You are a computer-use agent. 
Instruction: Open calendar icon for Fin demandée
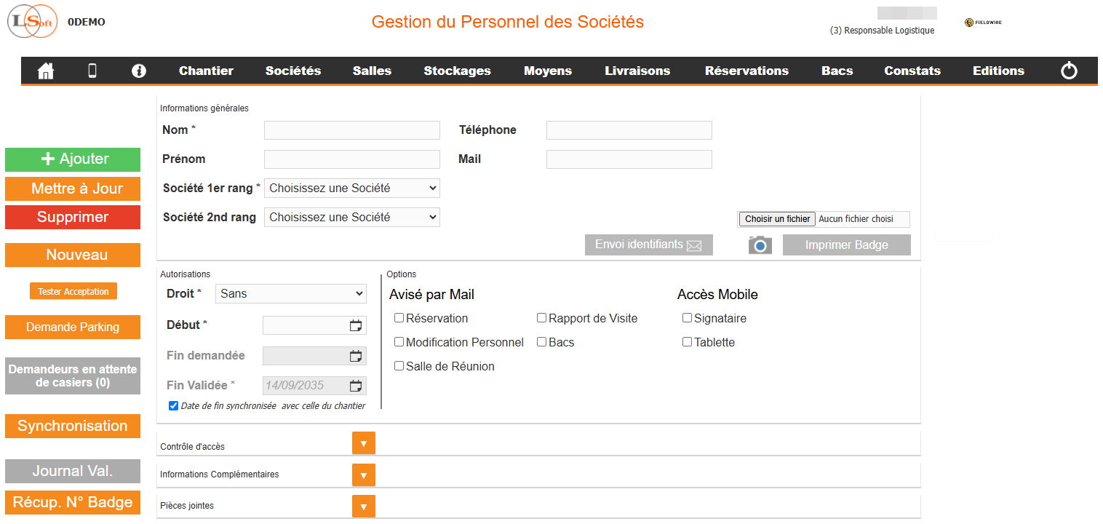[x=356, y=356]
